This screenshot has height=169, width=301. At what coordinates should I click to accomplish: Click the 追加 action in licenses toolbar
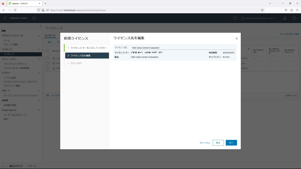pos(49,42)
